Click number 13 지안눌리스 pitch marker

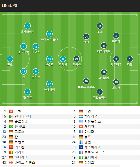100,92
